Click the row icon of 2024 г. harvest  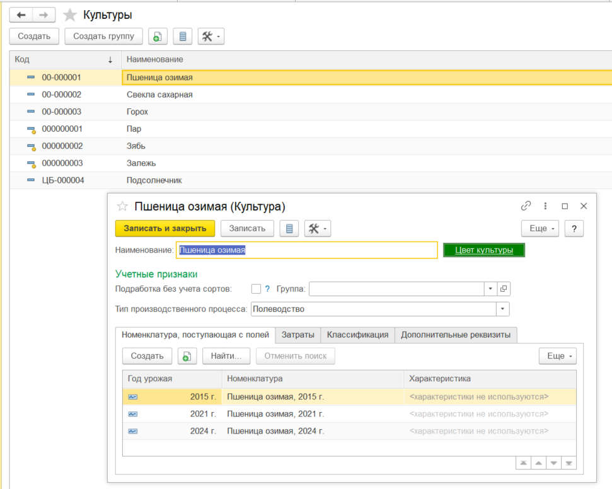coord(133,431)
